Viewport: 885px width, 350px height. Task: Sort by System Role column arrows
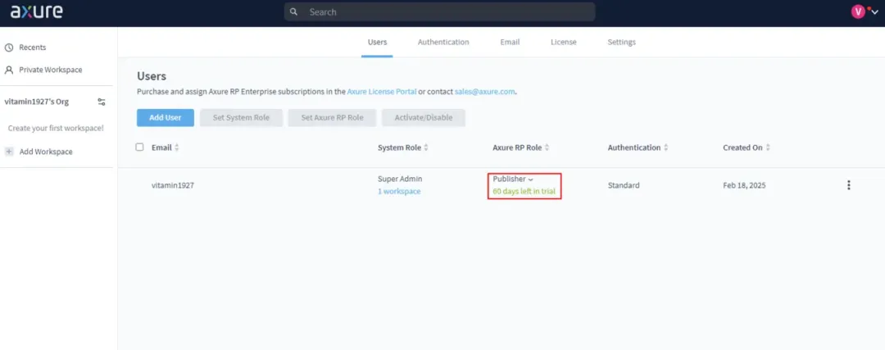(x=426, y=148)
